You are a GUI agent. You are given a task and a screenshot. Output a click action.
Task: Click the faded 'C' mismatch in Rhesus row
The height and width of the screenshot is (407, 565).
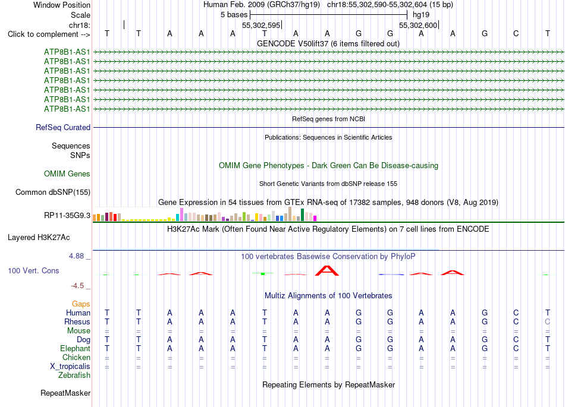click(x=547, y=321)
